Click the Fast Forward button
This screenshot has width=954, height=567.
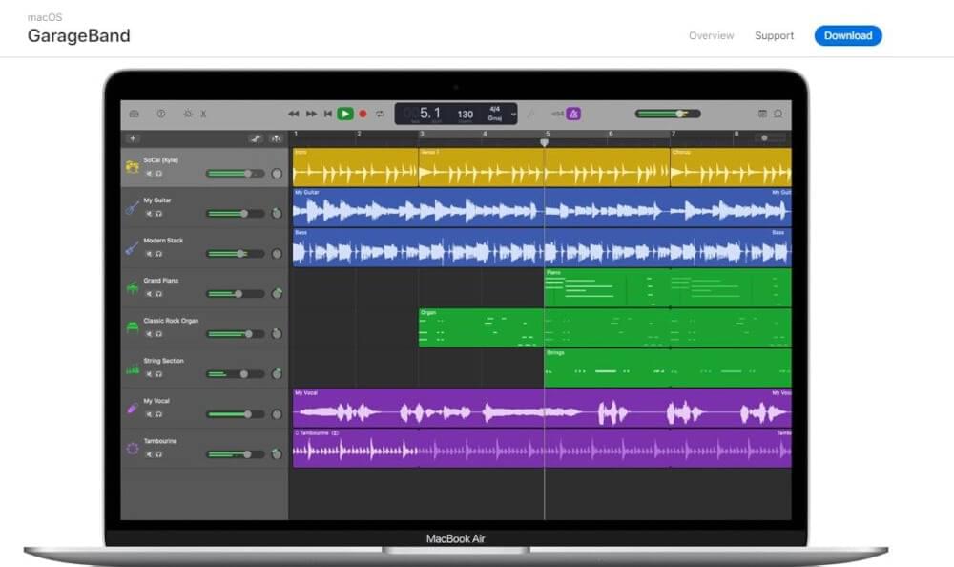[311, 114]
